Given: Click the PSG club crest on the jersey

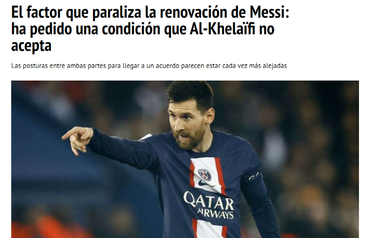Looking at the screenshot, I should click(x=205, y=175).
